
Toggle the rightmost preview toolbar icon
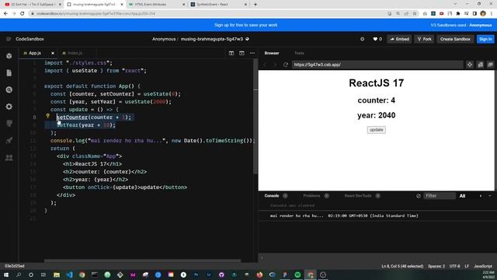click(490, 65)
